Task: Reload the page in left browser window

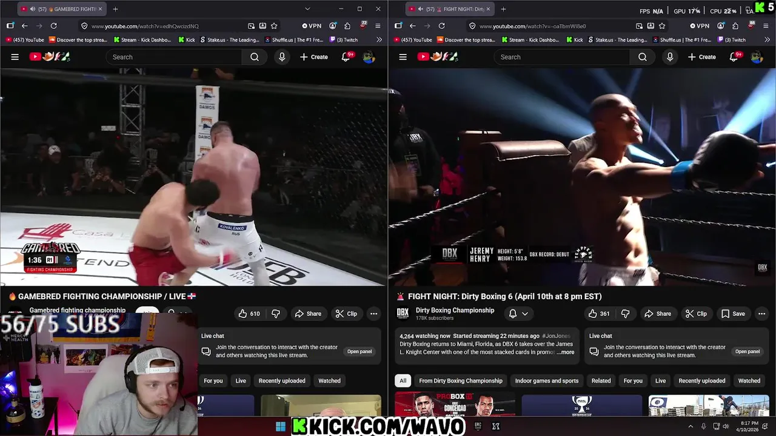Action: pos(54,26)
